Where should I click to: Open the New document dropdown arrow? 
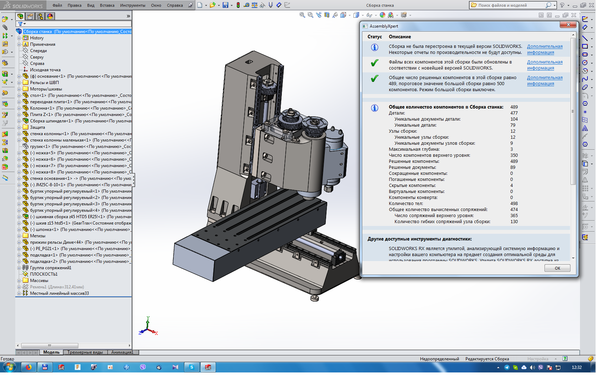point(206,5)
